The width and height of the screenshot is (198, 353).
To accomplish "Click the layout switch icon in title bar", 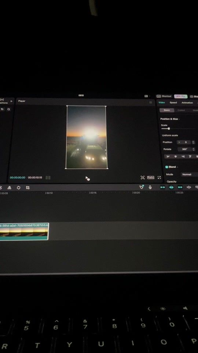I will pos(146,96).
